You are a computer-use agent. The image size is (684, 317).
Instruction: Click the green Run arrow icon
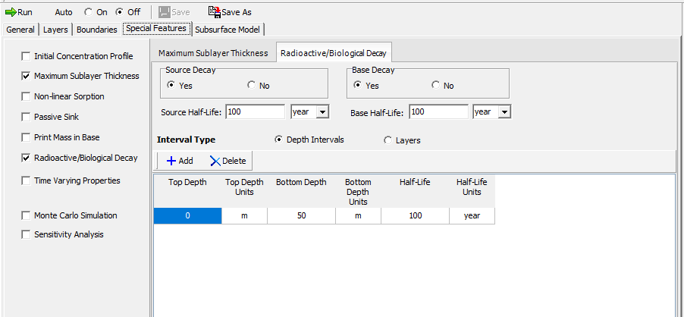[x=11, y=12]
